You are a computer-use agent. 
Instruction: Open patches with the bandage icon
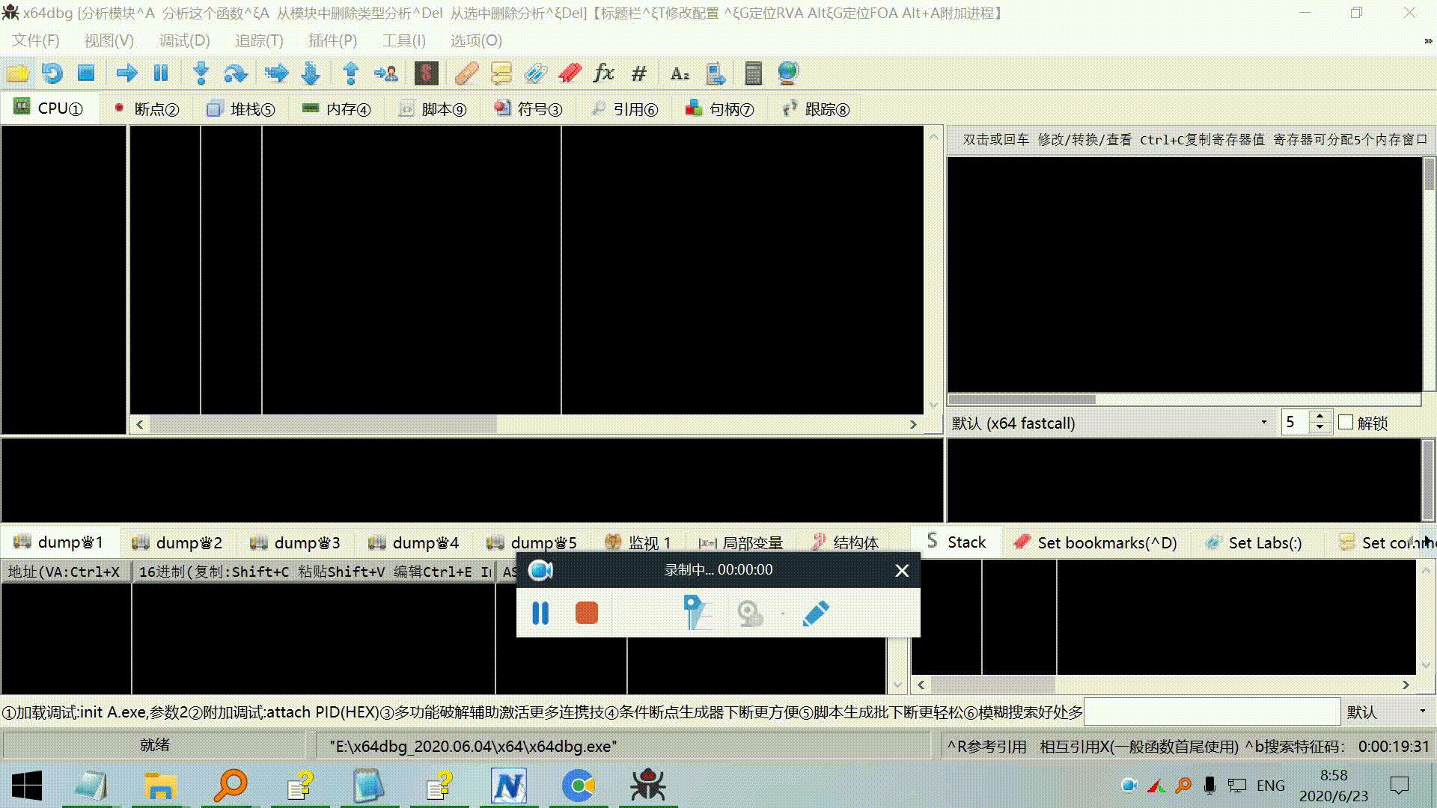[x=466, y=73]
